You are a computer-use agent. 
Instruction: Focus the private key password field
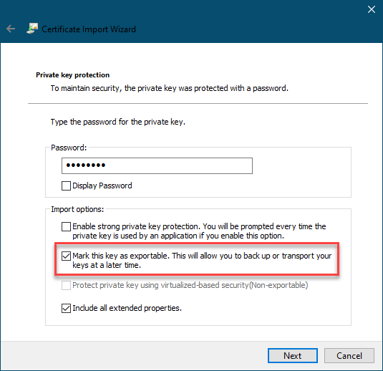click(157, 165)
